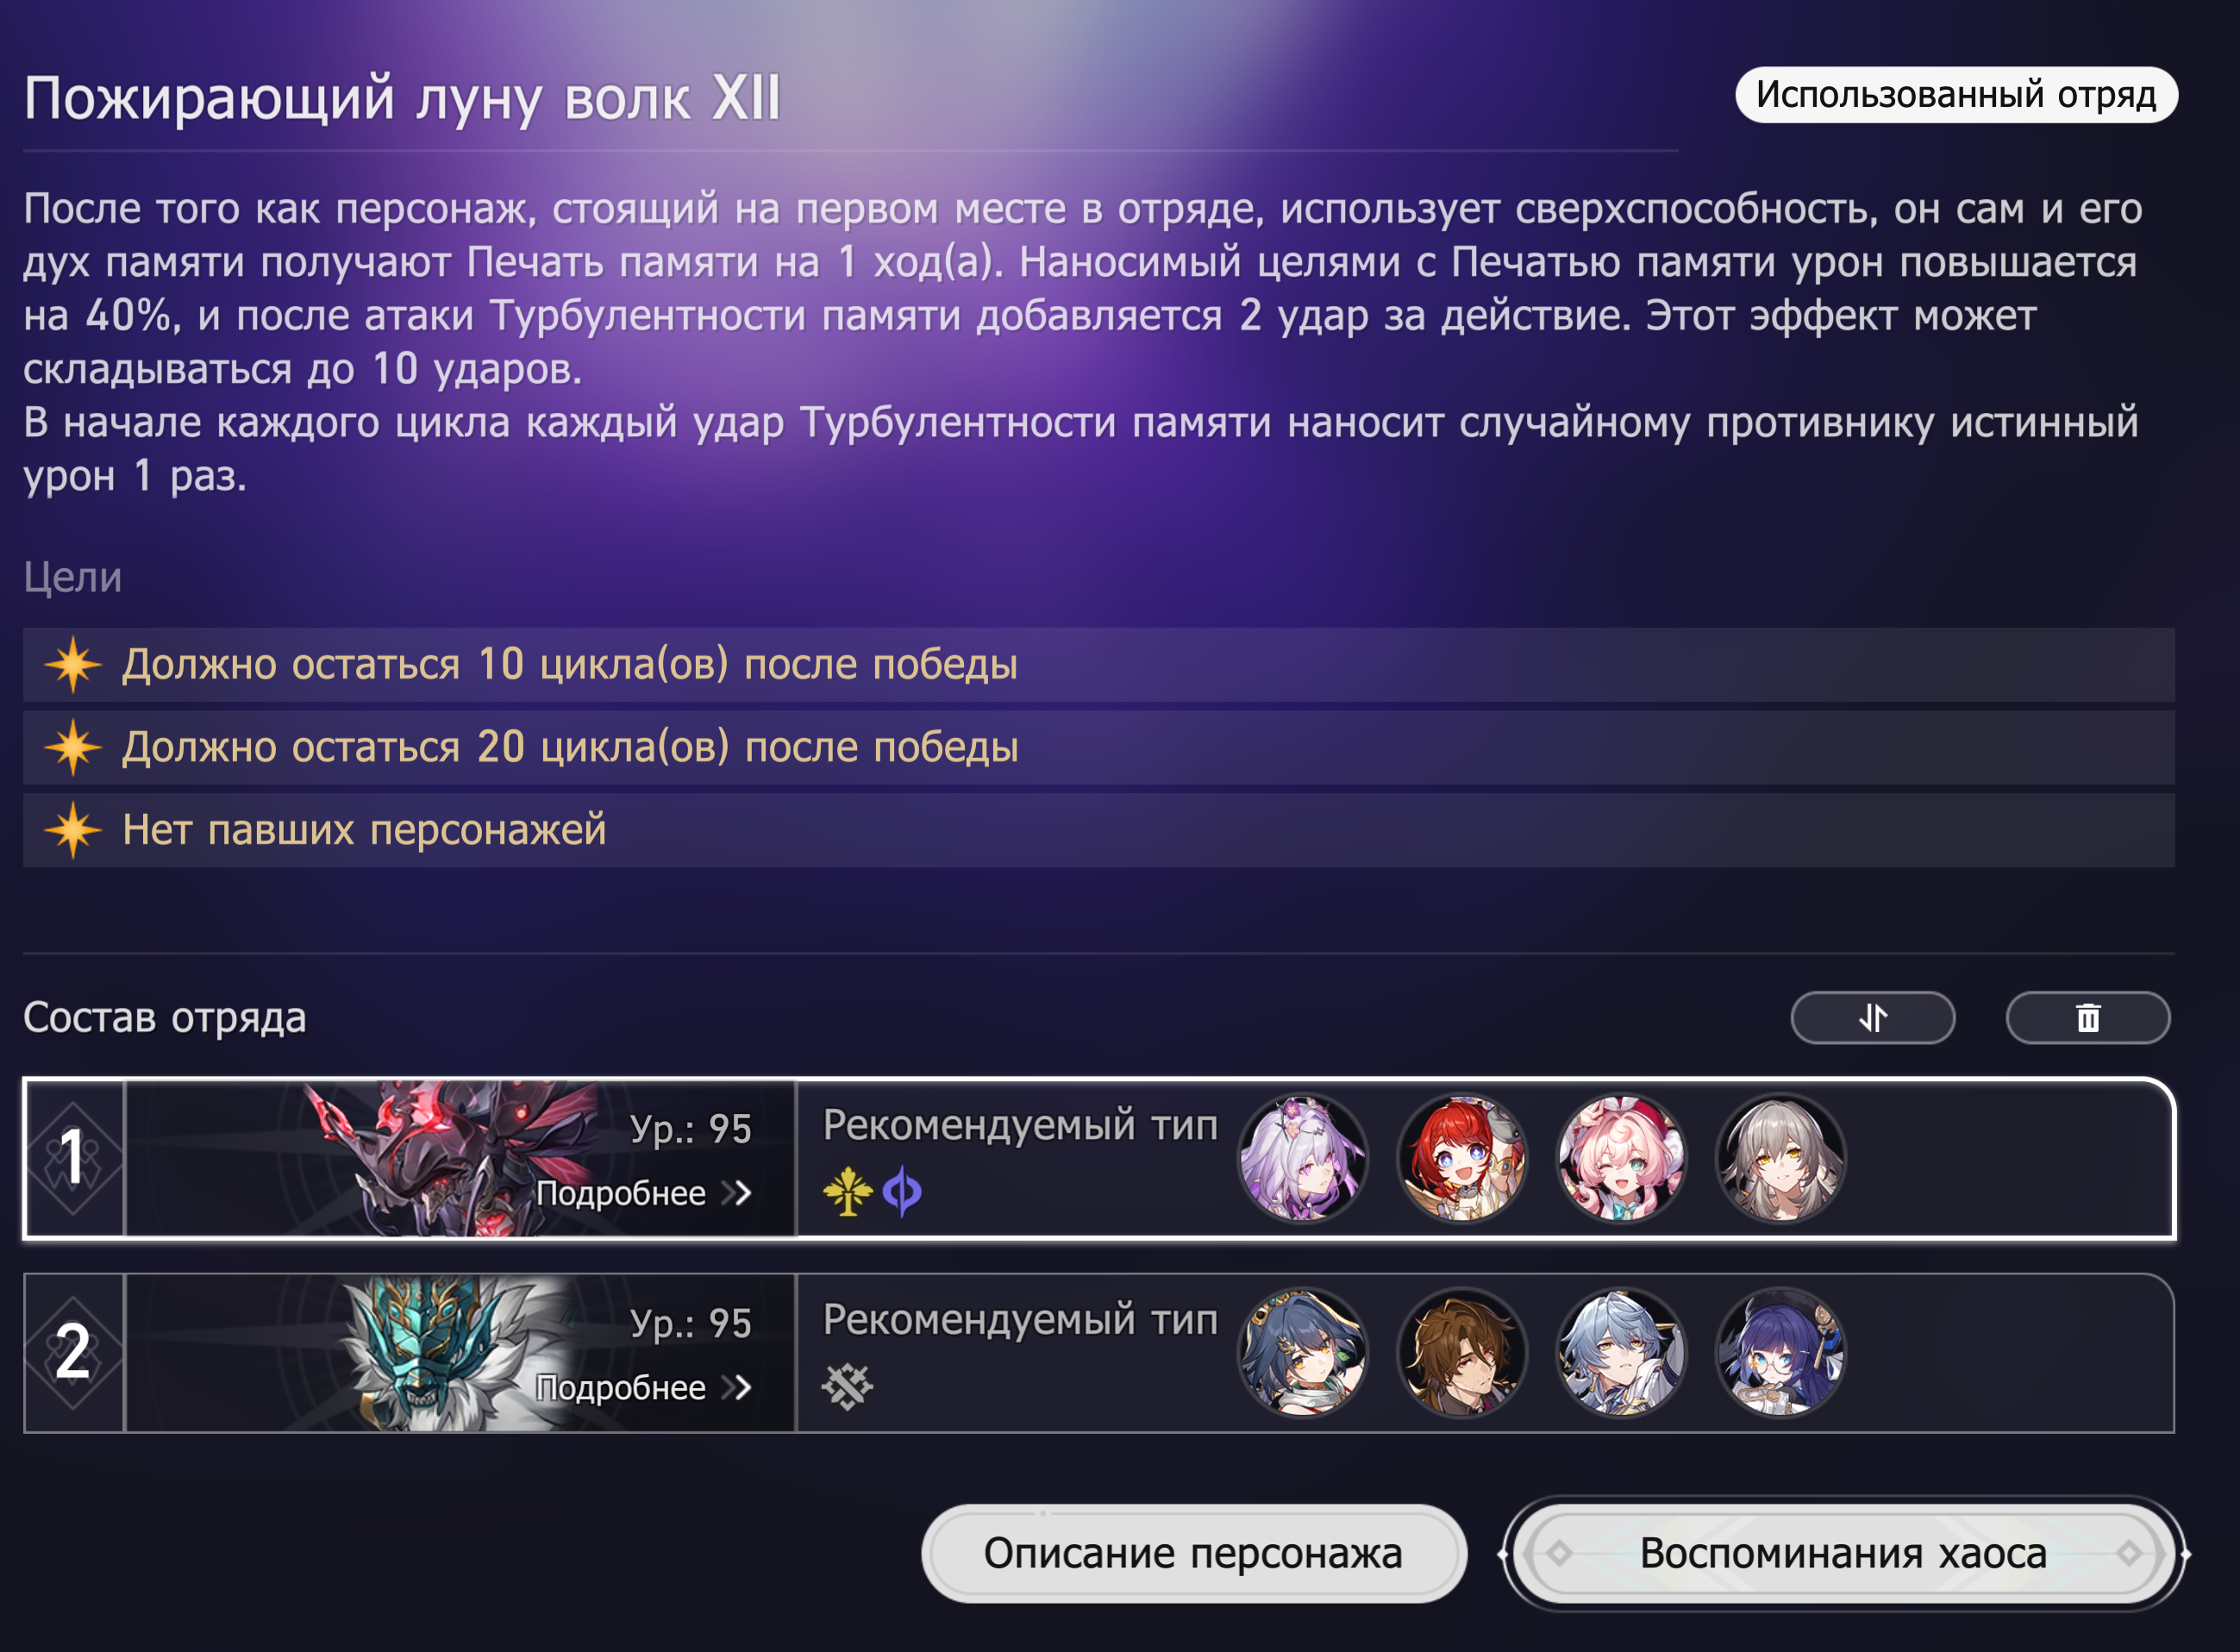Select the glasses-wearing blue-haired portrait in team 2
Viewport: 2240px width, 1652px height.
coord(1781,1352)
